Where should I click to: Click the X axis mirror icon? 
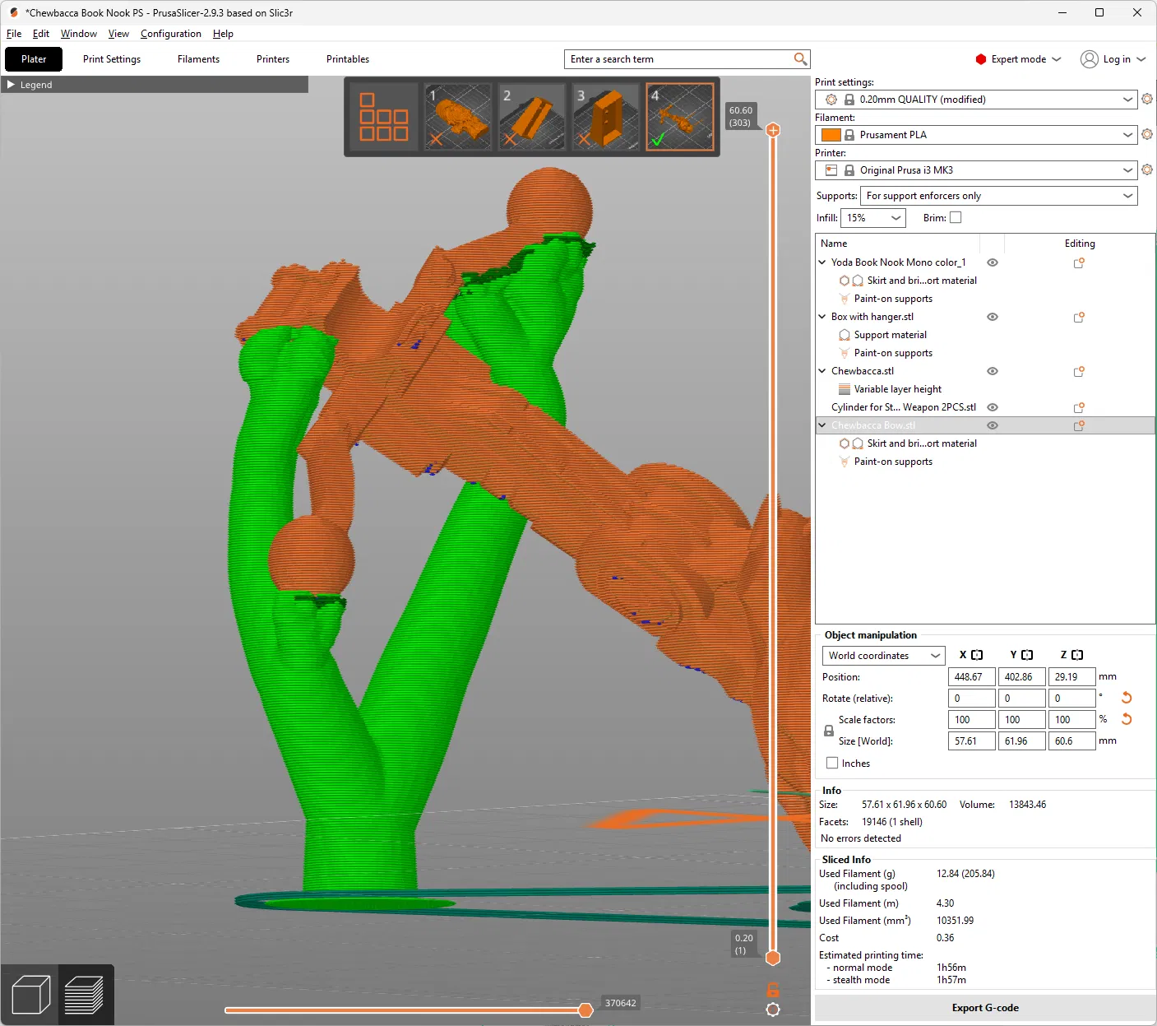pyautogui.click(x=977, y=655)
